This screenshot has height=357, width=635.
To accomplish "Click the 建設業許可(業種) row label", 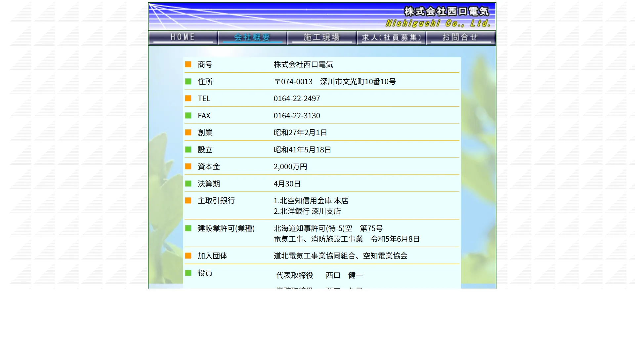I will tap(226, 228).
